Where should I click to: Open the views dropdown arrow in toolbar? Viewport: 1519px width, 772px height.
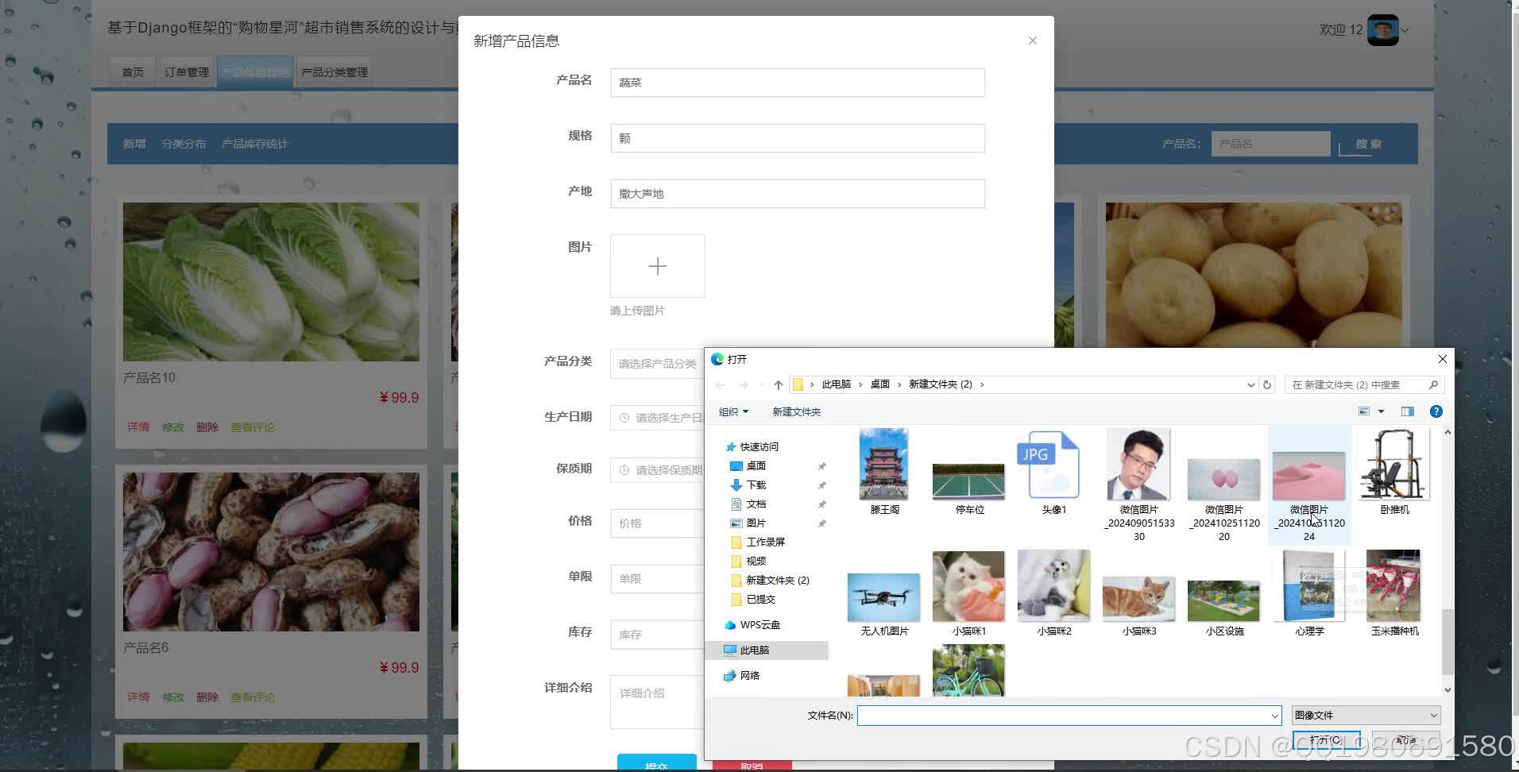coord(1379,411)
